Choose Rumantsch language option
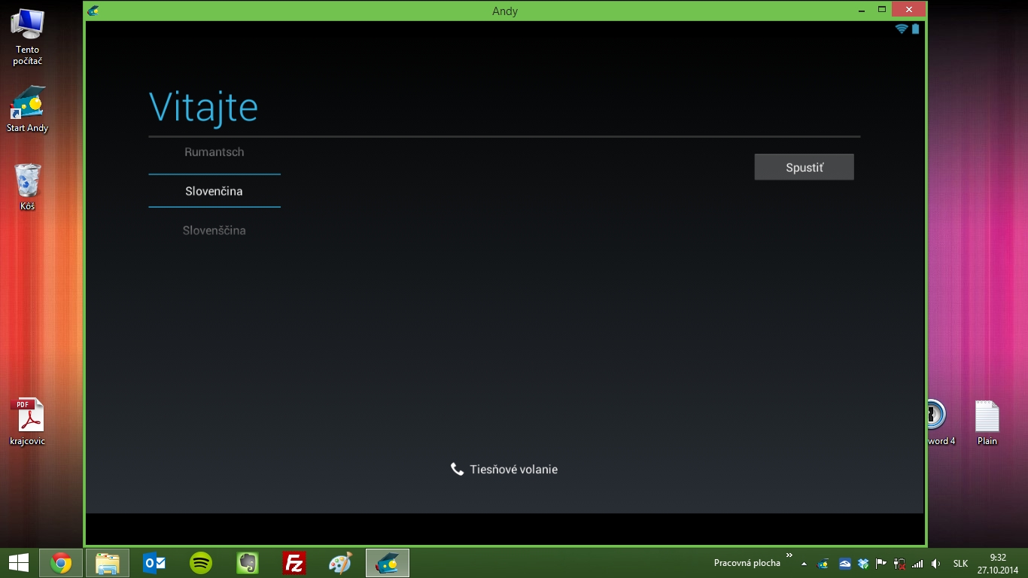Image resolution: width=1028 pixels, height=578 pixels. point(214,152)
